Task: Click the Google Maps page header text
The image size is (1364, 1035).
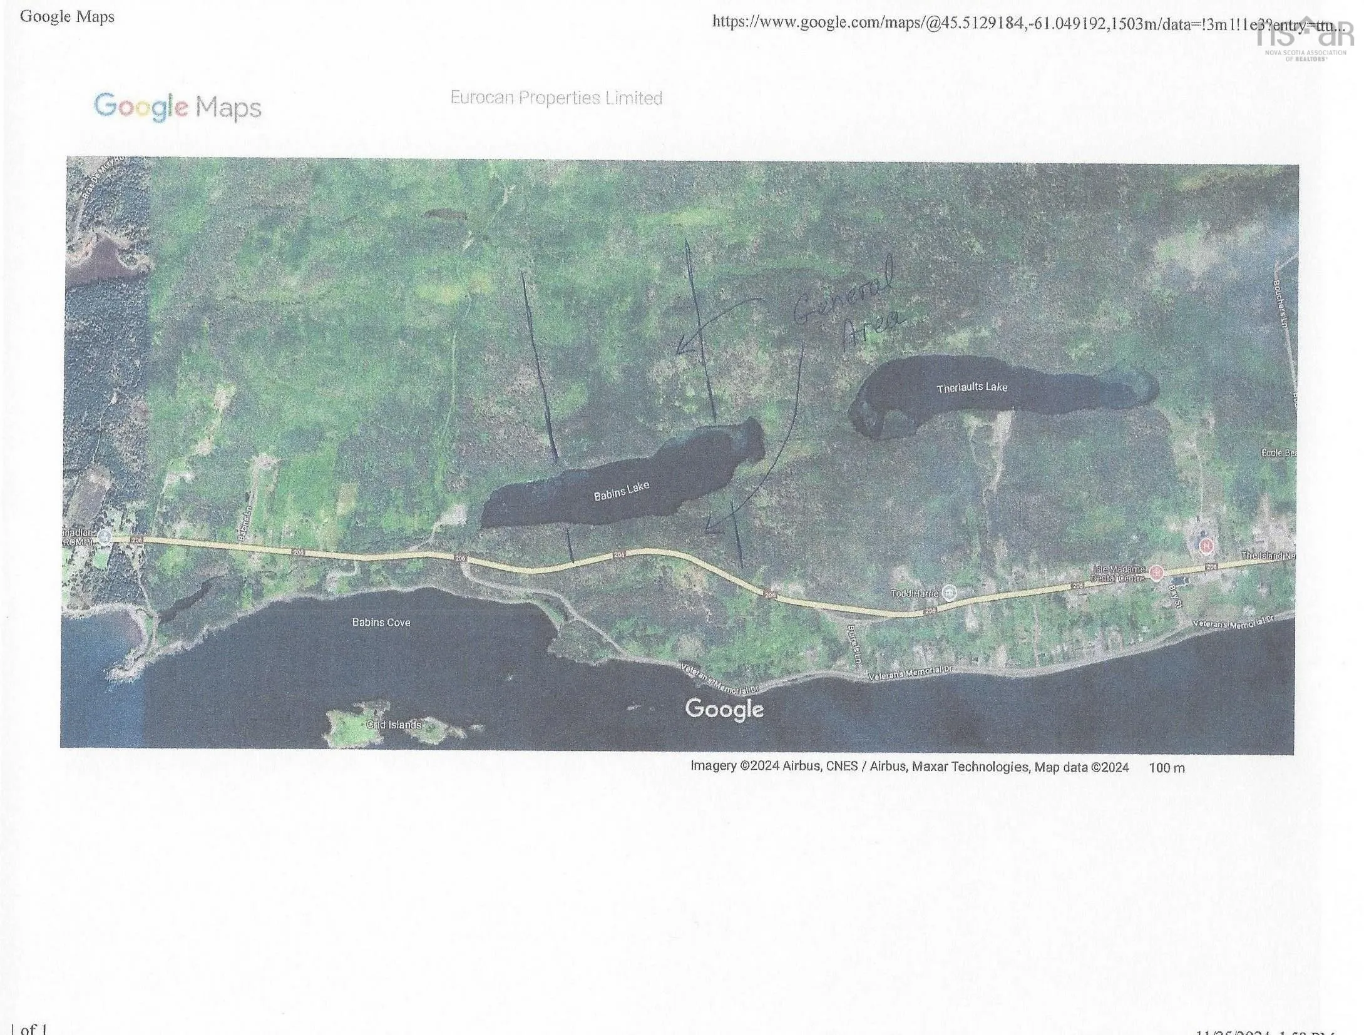Action: tap(67, 16)
